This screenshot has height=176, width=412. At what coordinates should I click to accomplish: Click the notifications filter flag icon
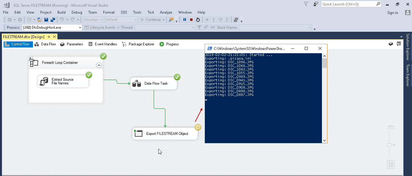[306, 4]
